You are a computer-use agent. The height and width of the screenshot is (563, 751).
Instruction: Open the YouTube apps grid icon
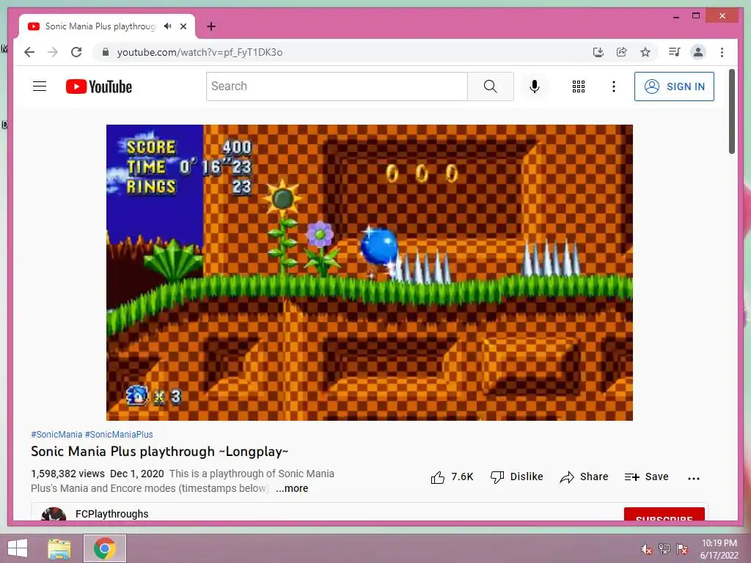pyautogui.click(x=579, y=87)
